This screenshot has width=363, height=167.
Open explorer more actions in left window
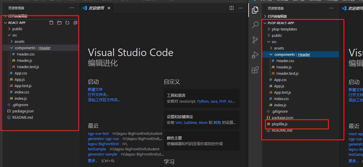pos(72,8)
